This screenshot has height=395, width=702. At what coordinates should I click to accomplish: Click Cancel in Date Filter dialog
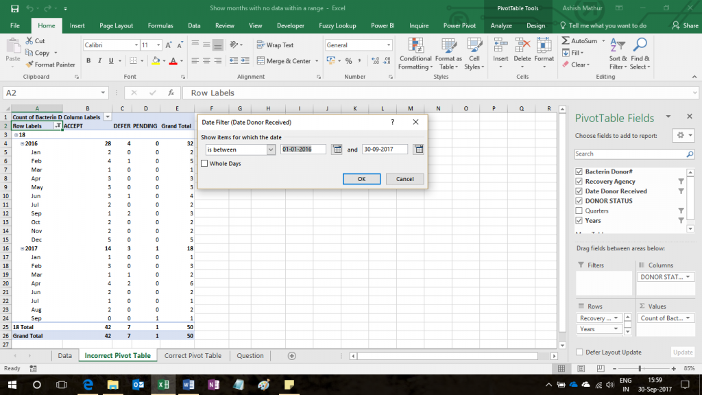[404, 179]
